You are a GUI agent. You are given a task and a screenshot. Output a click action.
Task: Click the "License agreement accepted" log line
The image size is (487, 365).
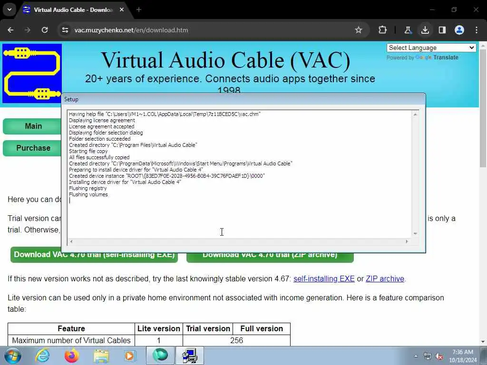point(102,126)
